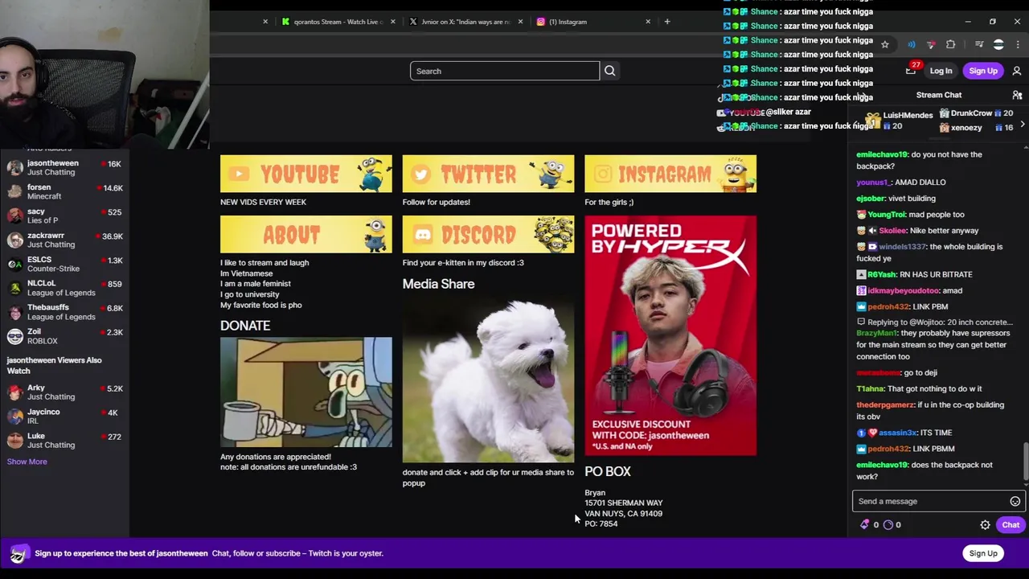
Task: Open the HyperX sponsor banner
Action: pos(670,335)
